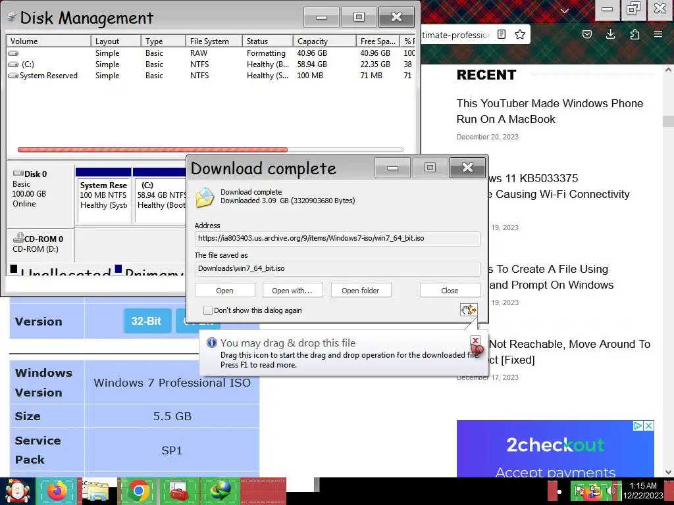
Task: Sort Disk Management by Volume column
Action: 48,41
